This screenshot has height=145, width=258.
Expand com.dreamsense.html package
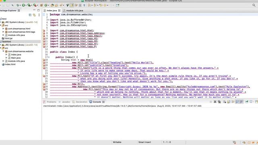click(3, 29)
